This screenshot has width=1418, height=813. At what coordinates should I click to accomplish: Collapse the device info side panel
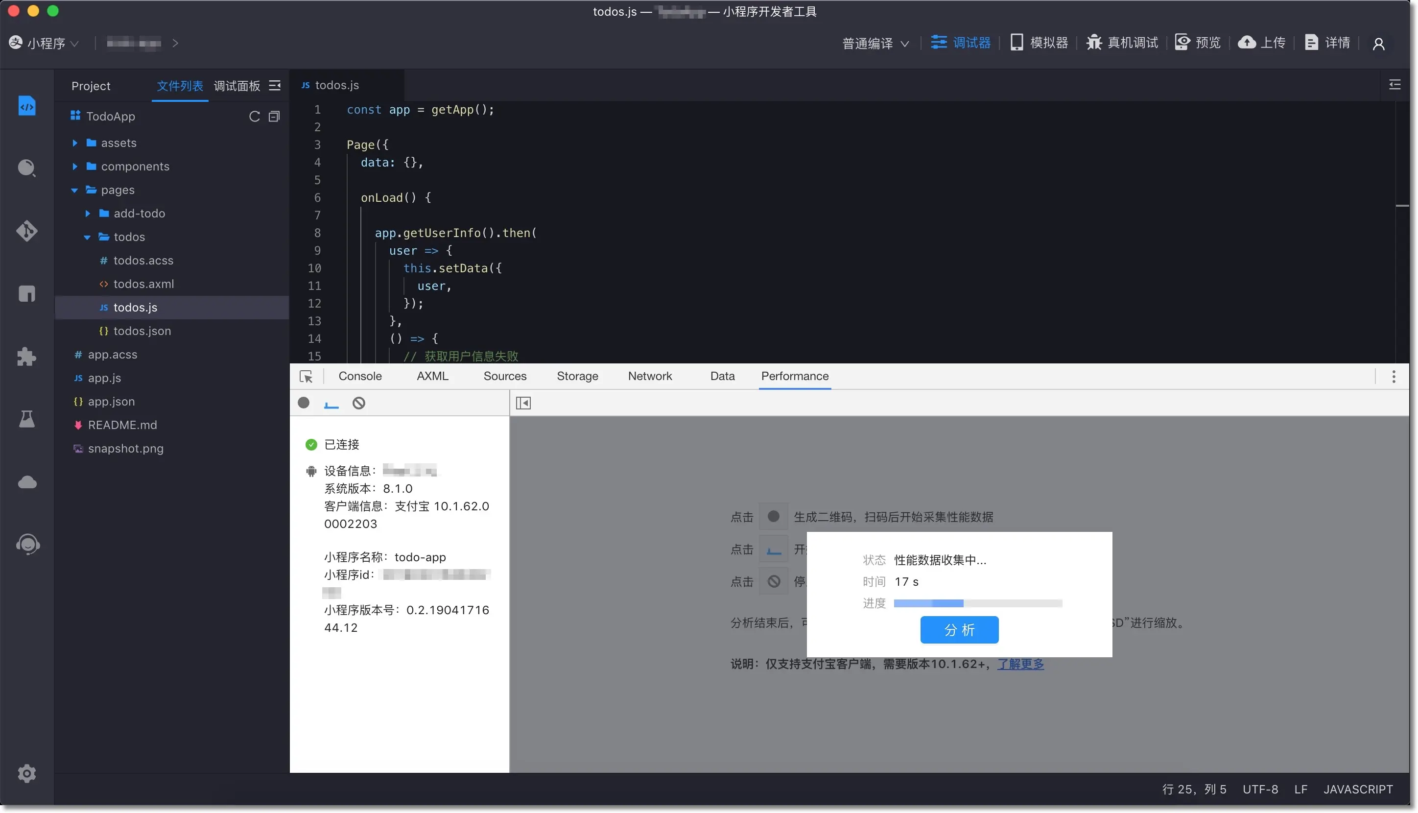pos(523,403)
